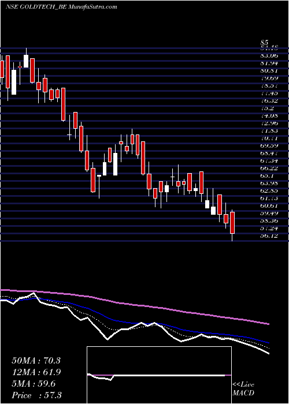
Task: Click the Price : 57.3 readout
Action: click(x=36, y=395)
